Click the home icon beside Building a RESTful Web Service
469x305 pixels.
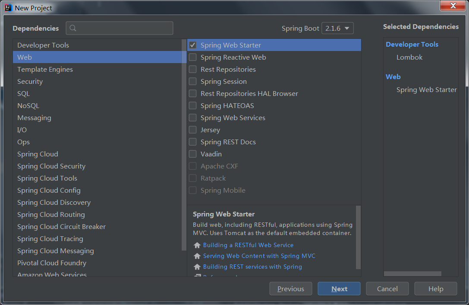tap(197, 245)
